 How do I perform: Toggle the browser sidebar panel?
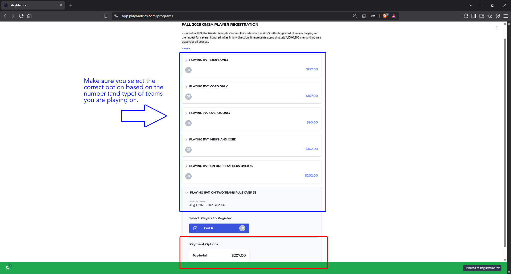[x=474, y=16]
